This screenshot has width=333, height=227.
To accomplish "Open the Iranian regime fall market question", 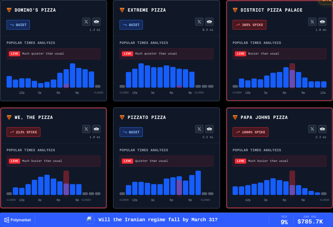I will (x=158, y=220).
